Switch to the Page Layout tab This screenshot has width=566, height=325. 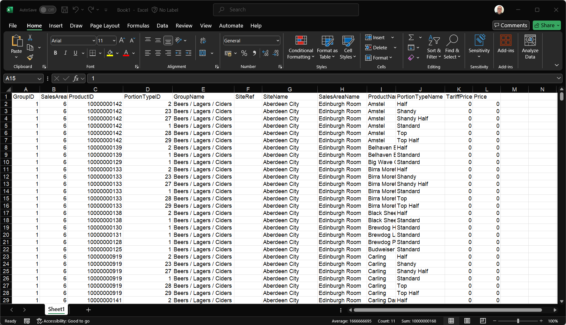click(x=105, y=26)
